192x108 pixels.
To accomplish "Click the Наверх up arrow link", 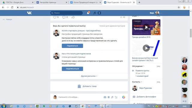I will pyautogui.click(x=7, y=19).
